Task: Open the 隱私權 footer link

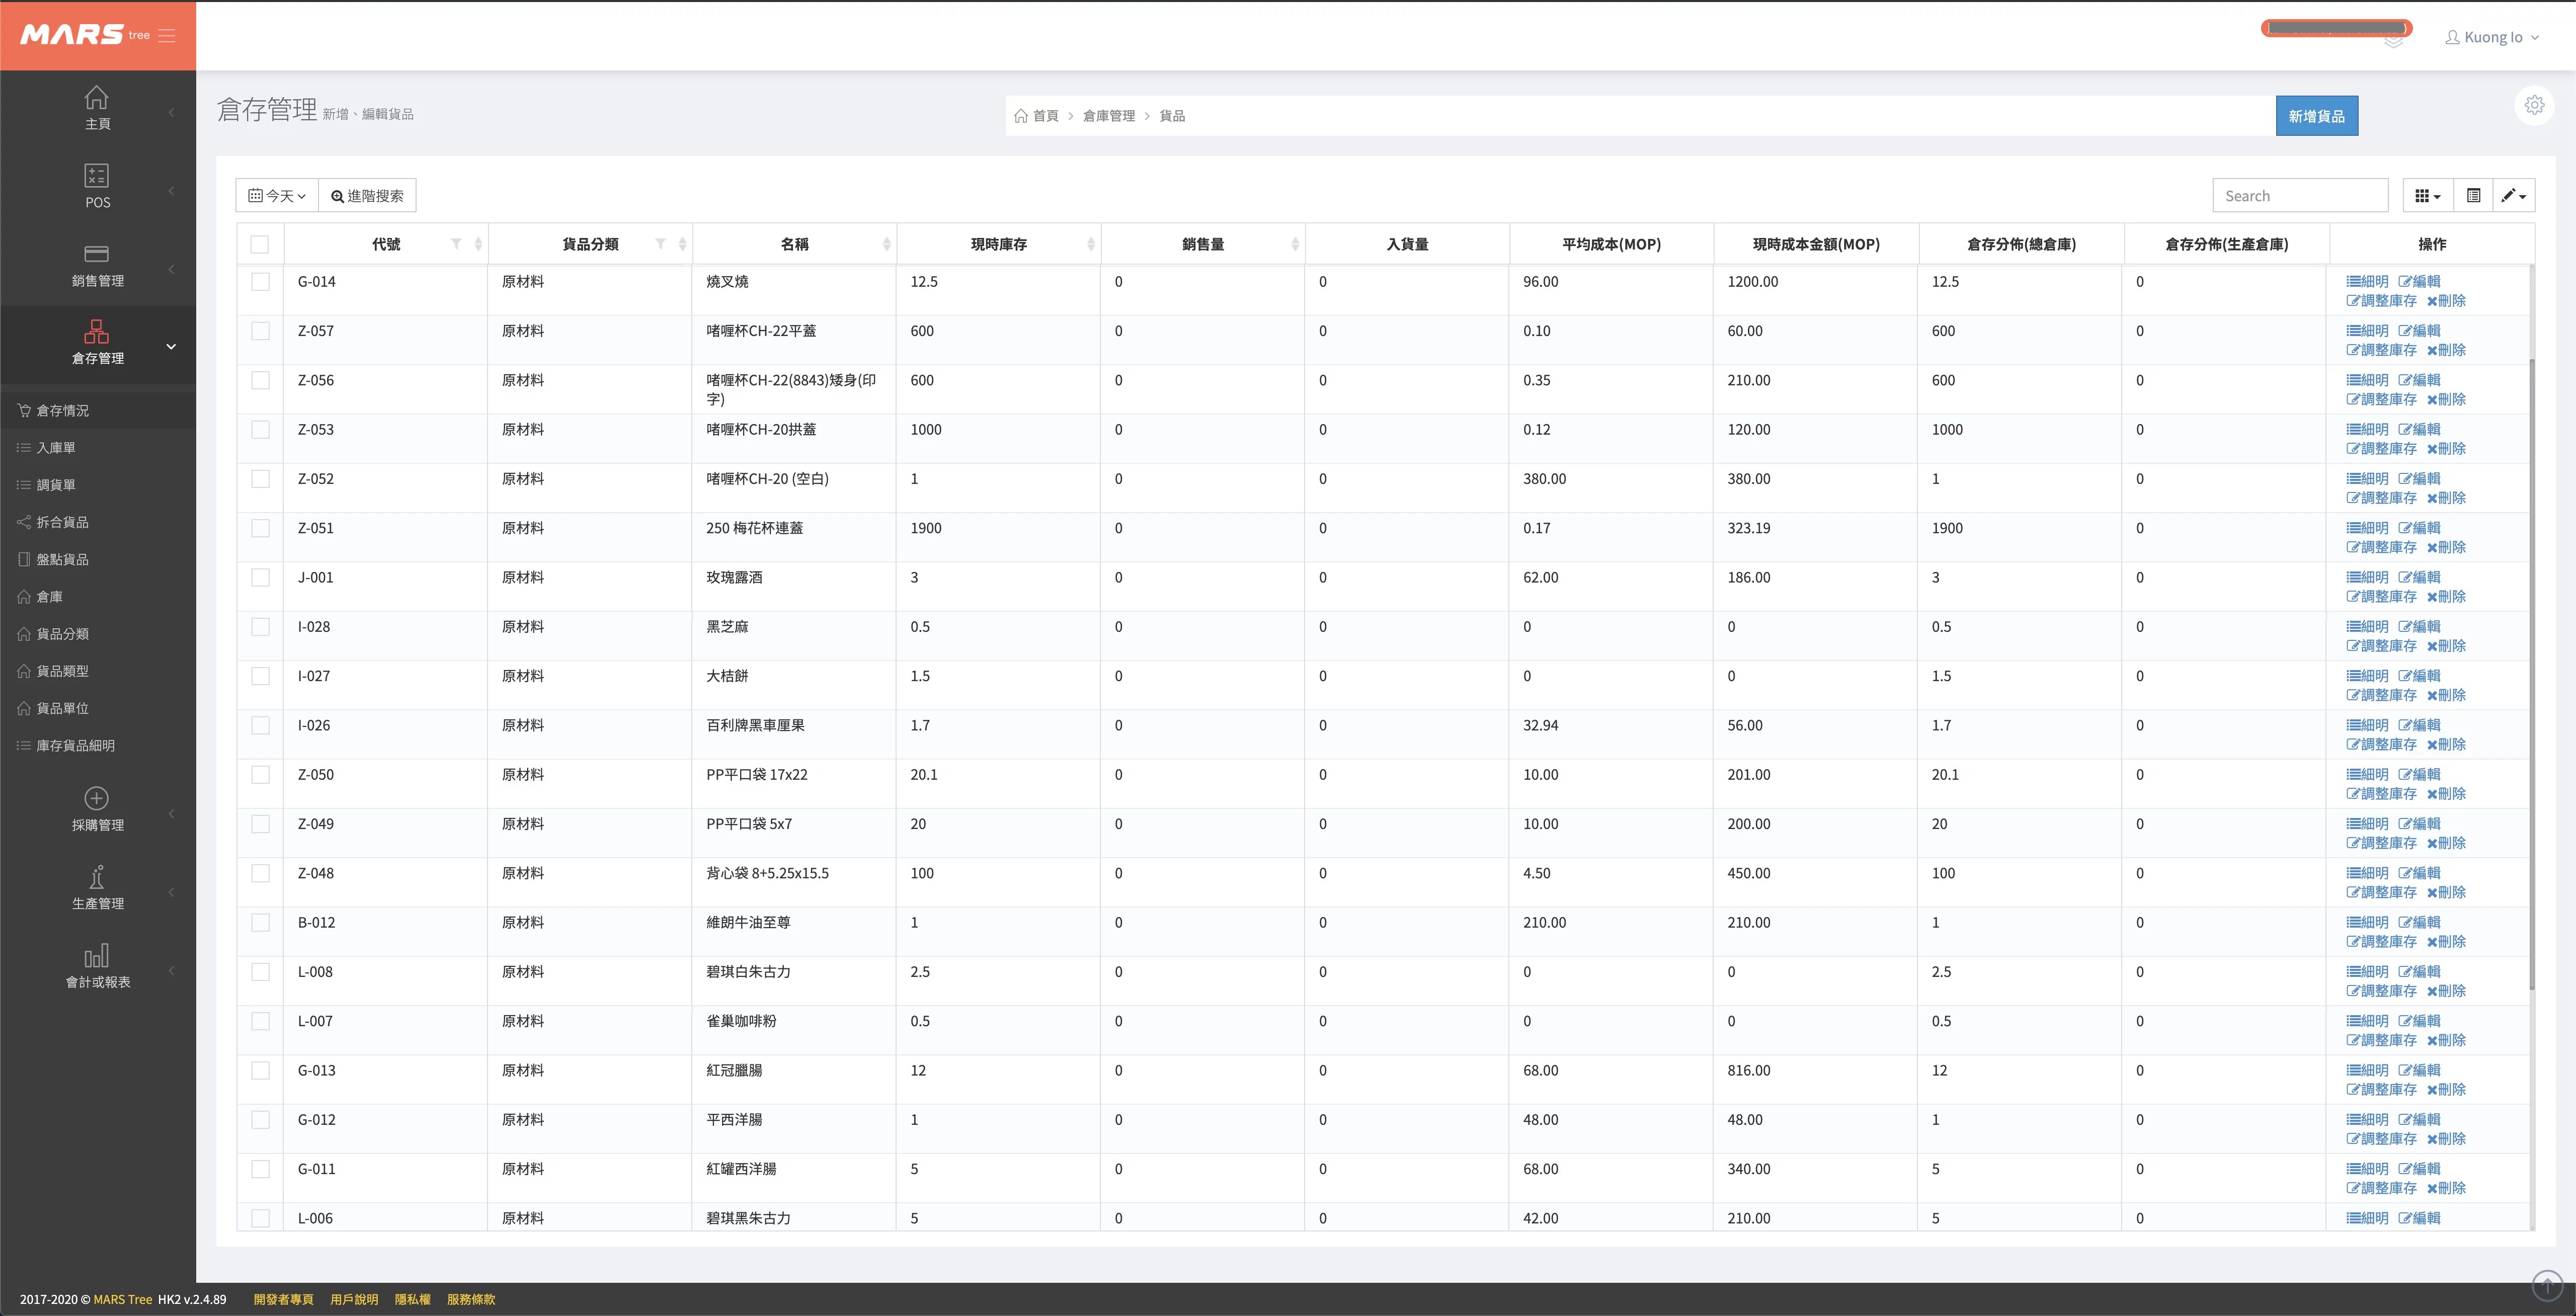Action: coord(412,1299)
